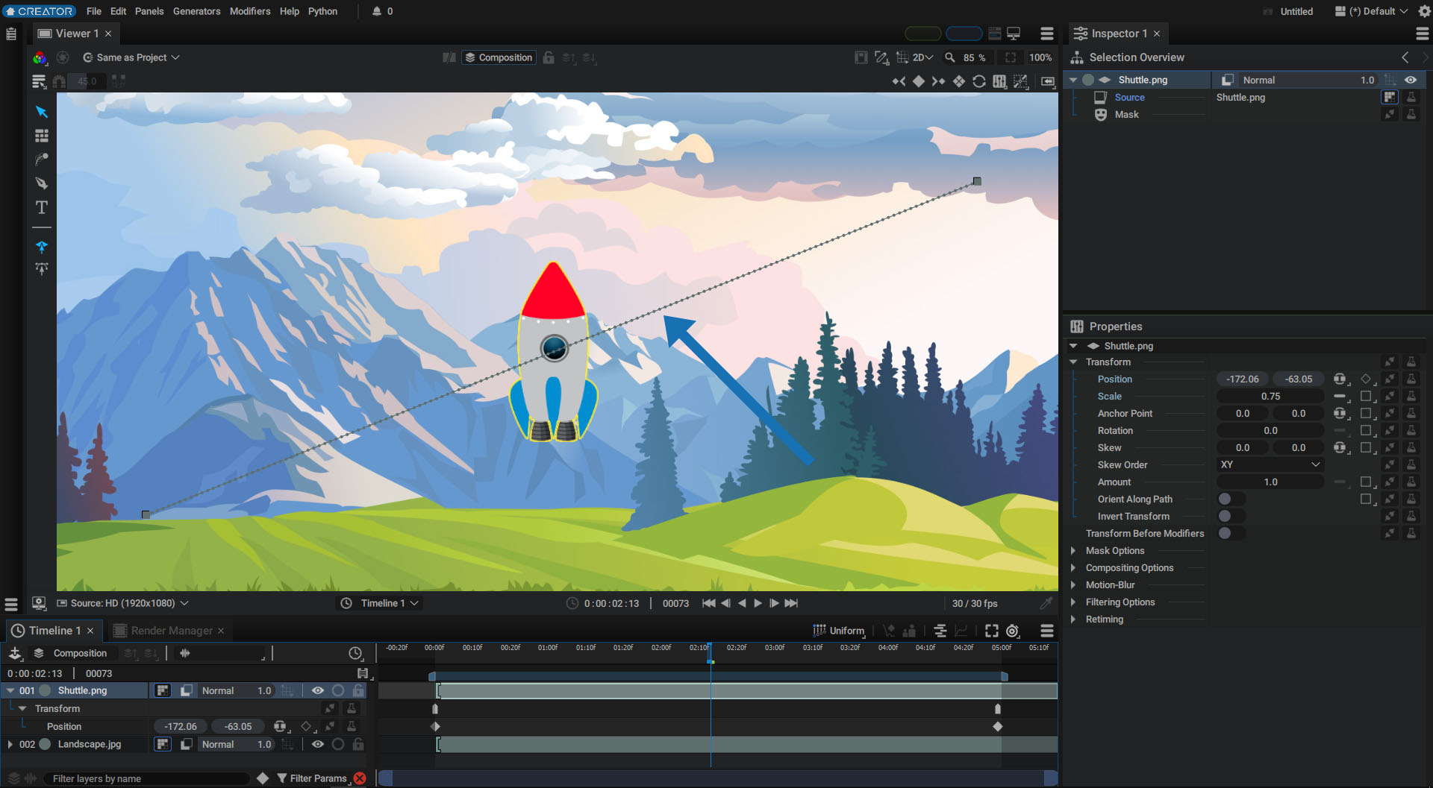This screenshot has width=1433, height=788.
Task: Click the Scale value slider field
Action: pyautogui.click(x=1270, y=396)
